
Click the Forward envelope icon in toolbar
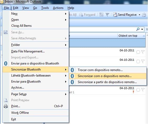pos(81,15)
